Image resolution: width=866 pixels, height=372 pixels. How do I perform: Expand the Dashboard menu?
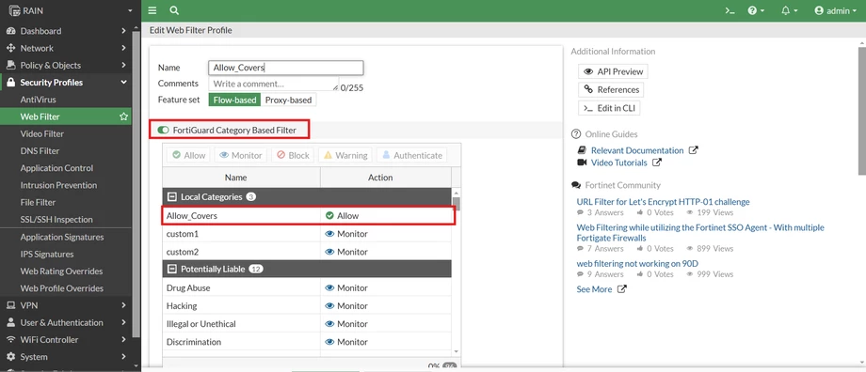pos(66,31)
